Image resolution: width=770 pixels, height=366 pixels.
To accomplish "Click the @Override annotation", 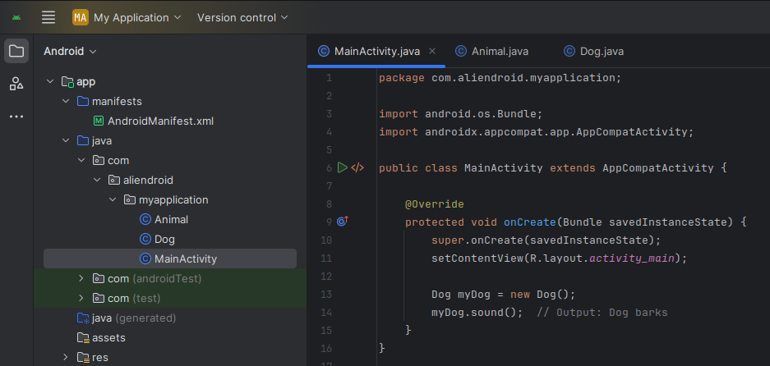I will coord(434,204).
